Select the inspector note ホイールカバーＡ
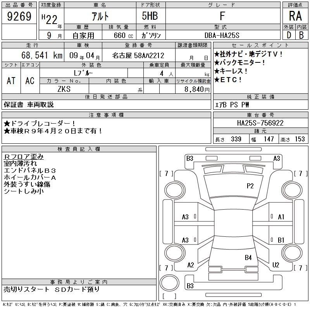 (x=30, y=177)
